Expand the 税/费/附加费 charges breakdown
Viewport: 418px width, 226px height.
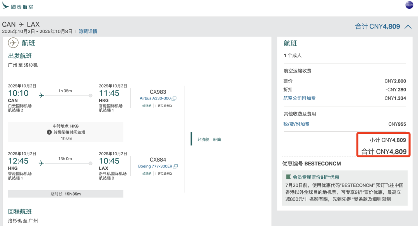(x=297, y=124)
